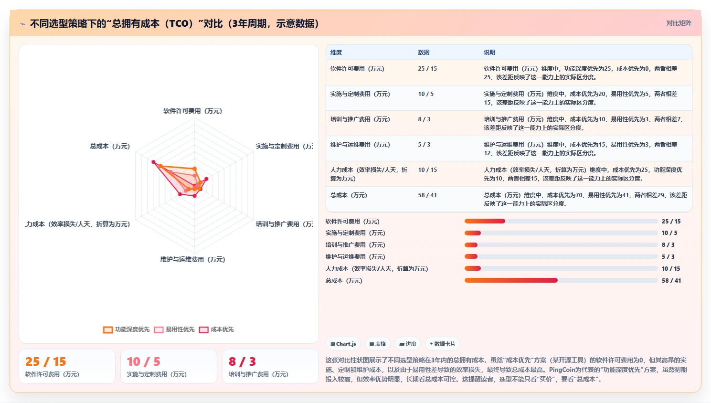The height and width of the screenshot is (403, 711).
Task: Click table data cell 10 / 5
Action: (426, 94)
